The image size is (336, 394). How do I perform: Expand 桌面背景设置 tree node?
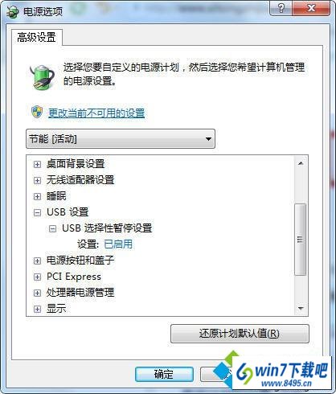(37, 164)
